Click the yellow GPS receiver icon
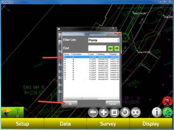 pos(7,112)
